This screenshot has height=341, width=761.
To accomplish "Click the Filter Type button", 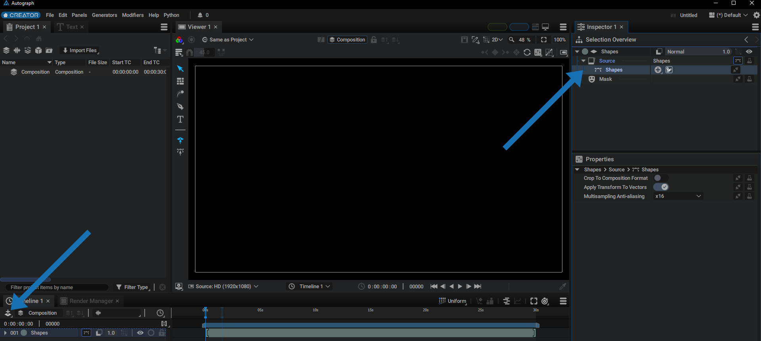I will click(133, 287).
